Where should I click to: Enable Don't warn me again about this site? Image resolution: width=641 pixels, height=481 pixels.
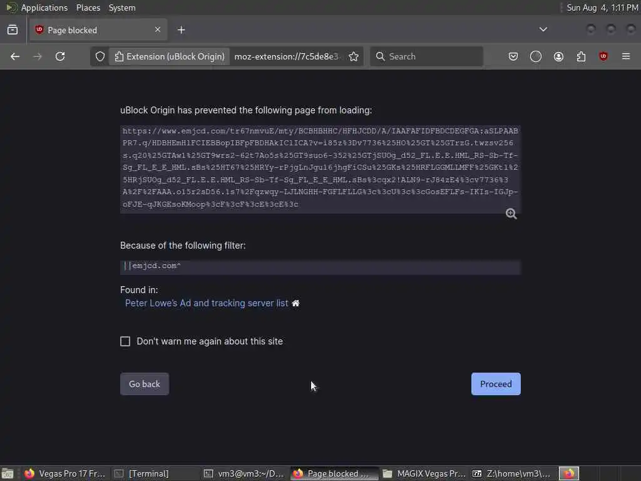[125, 341]
